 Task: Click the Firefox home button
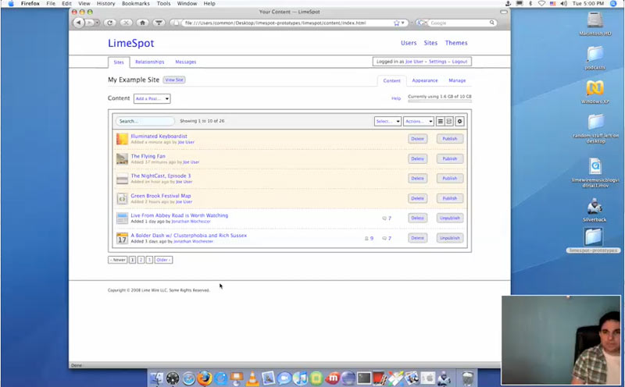144,23
